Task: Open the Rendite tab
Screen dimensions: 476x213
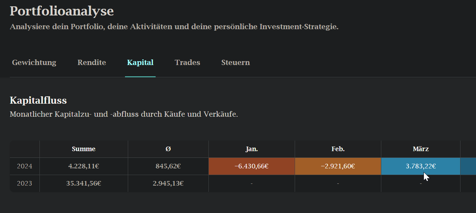Action: [x=92, y=63]
